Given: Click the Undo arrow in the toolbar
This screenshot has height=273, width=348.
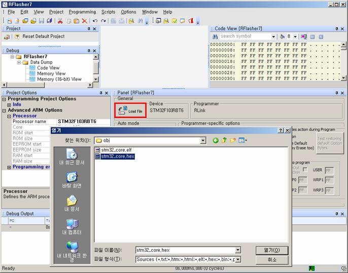Looking at the screenshot, I should (95, 21).
